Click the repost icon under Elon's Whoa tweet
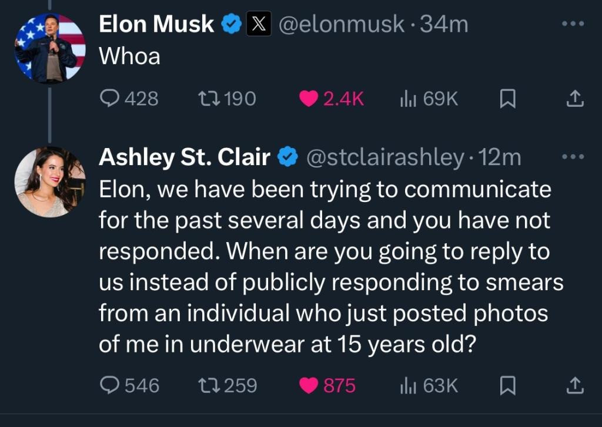The height and width of the screenshot is (427, 602). tap(208, 98)
